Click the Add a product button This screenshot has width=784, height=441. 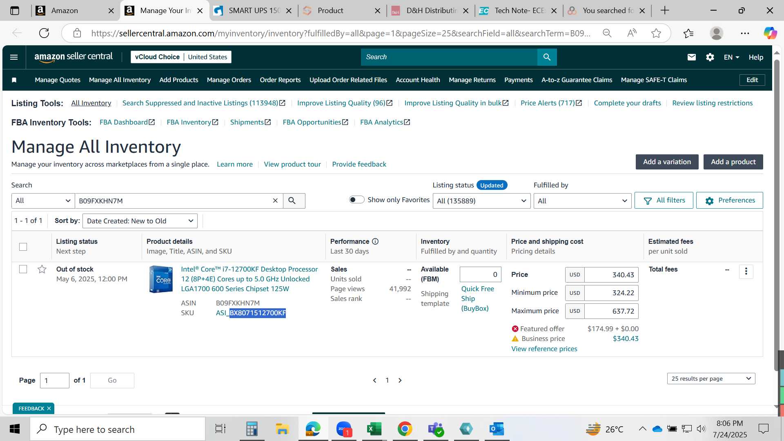[x=733, y=162]
